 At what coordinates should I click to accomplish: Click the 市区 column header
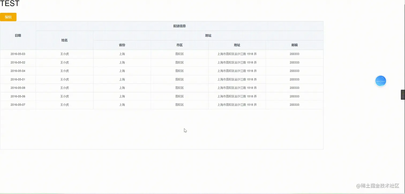pyautogui.click(x=179, y=45)
